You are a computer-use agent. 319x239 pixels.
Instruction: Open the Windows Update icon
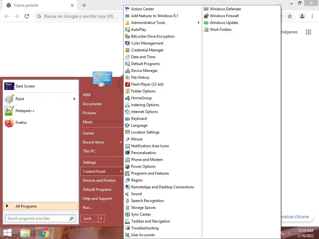[206, 22]
